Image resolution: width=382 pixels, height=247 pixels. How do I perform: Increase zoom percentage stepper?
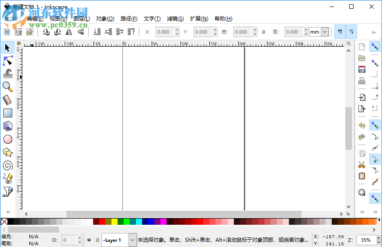click(379, 238)
